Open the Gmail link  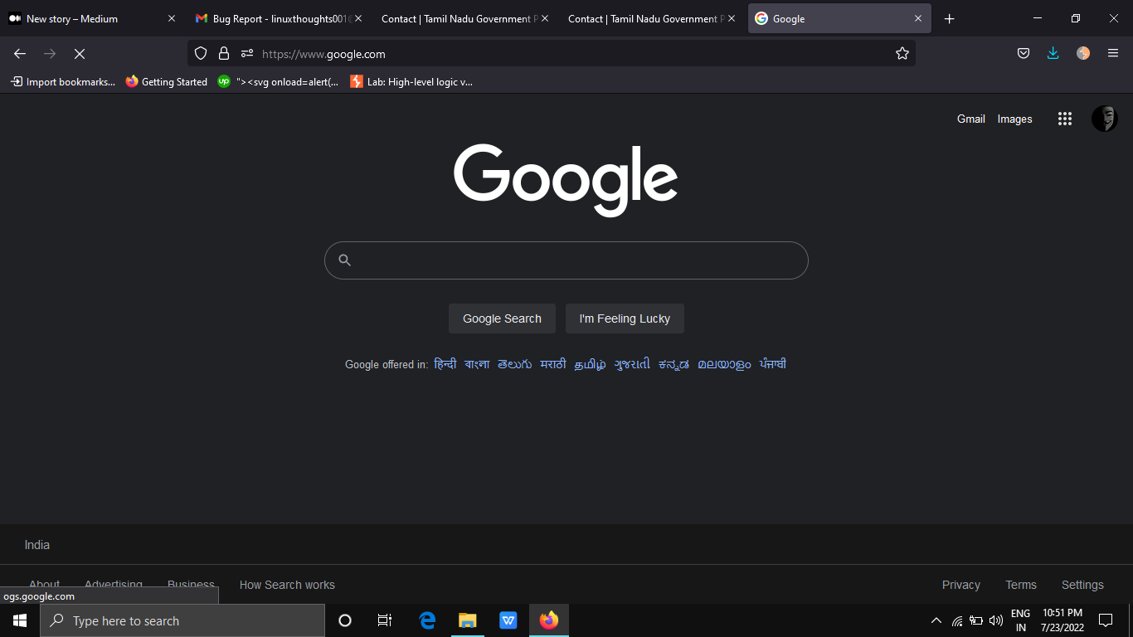(x=971, y=119)
